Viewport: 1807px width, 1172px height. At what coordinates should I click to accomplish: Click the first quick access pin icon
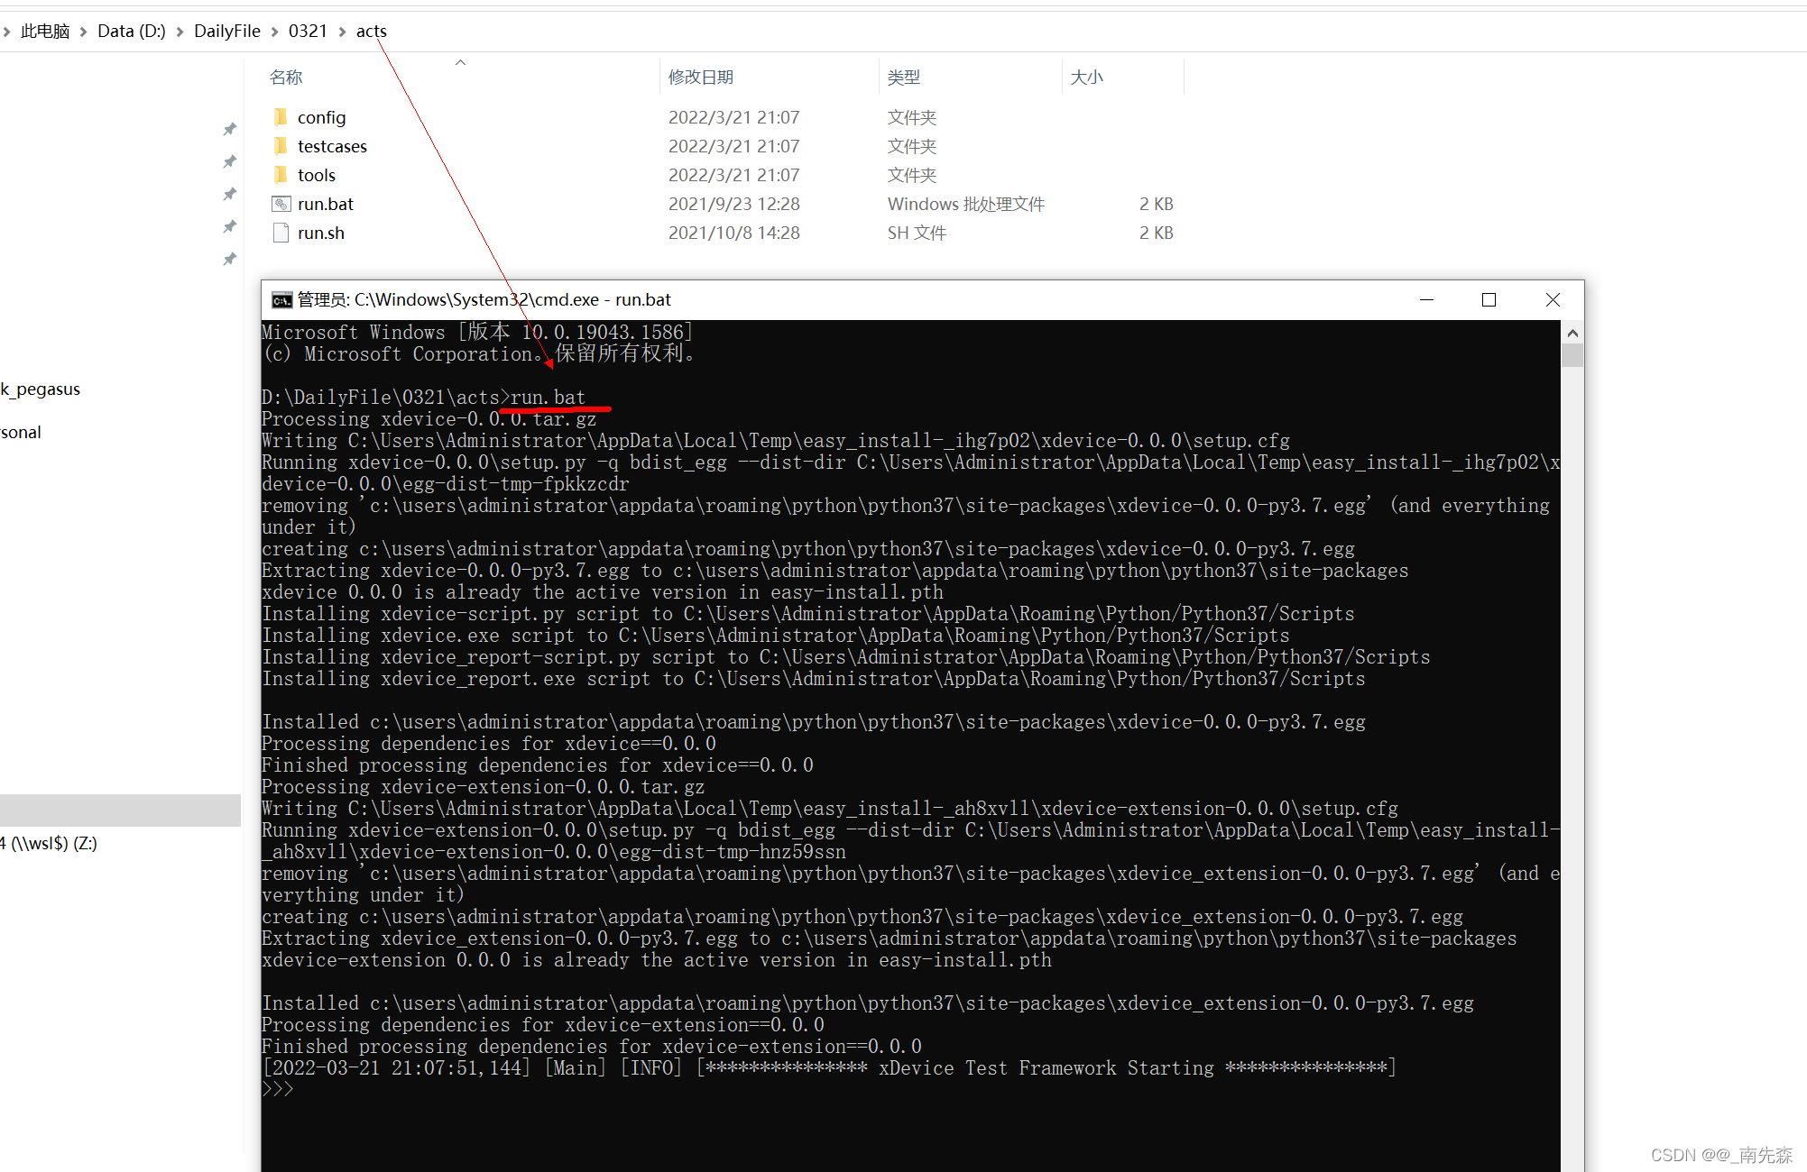pyautogui.click(x=230, y=129)
